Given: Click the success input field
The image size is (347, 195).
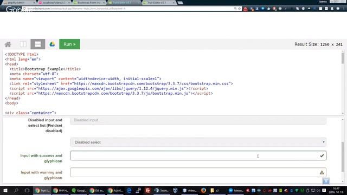Looking at the screenshot, I should (x=198, y=155).
